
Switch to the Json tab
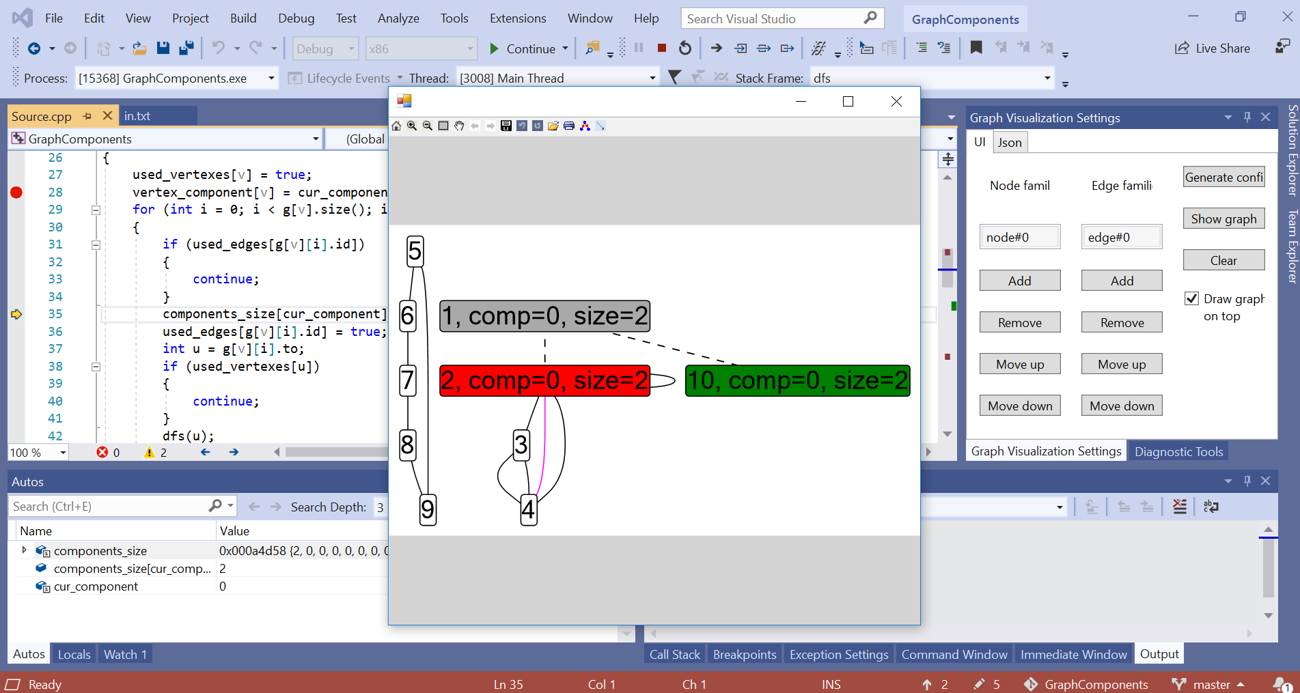[x=1010, y=142]
